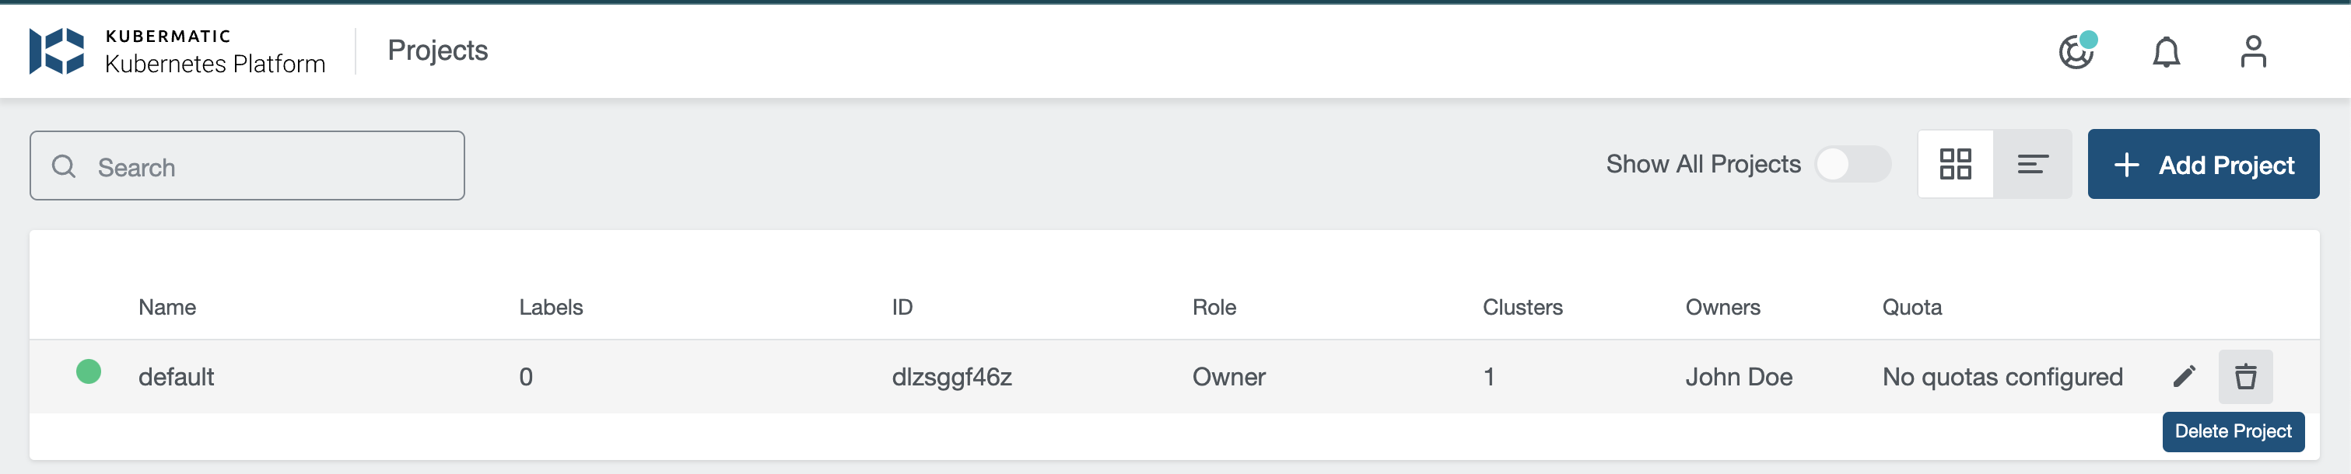Open the user profile menu icon
Viewport: 2351px width, 474px height.
[x=2252, y=52]
